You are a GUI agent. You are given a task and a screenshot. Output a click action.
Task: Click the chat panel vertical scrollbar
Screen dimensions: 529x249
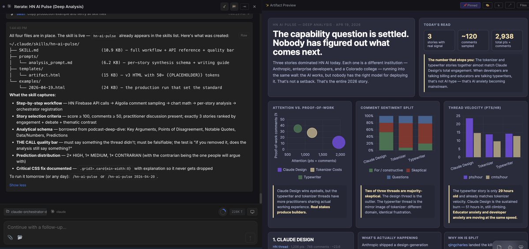tap(260, 198)
